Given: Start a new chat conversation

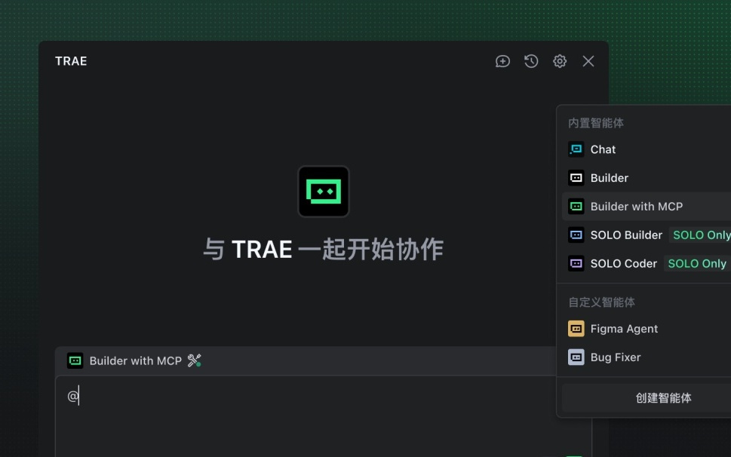Looking at the screenshot, I should 502,61.
